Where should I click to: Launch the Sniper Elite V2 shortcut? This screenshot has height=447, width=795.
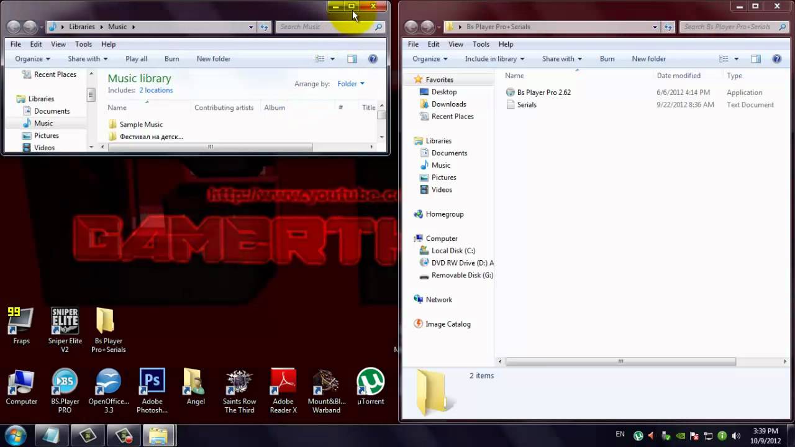pyautogui.click(x=65, y=329)
